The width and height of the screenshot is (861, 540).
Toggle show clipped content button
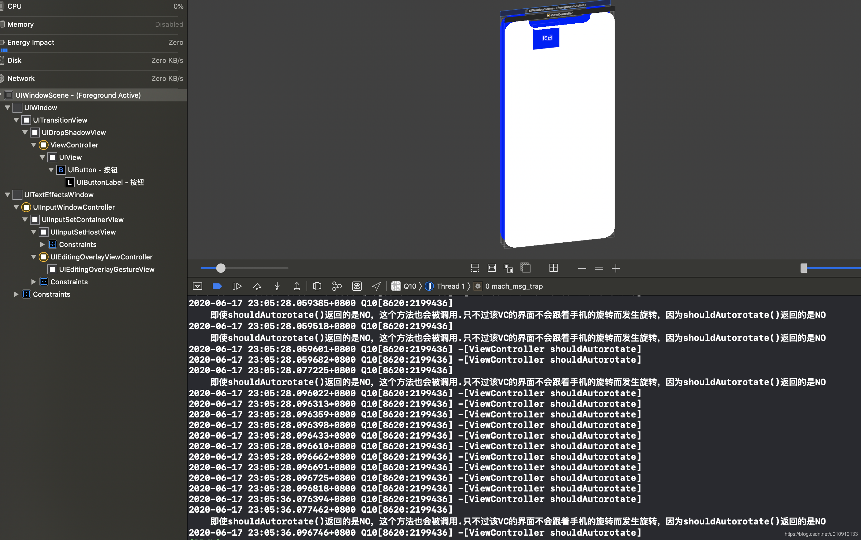475,268
